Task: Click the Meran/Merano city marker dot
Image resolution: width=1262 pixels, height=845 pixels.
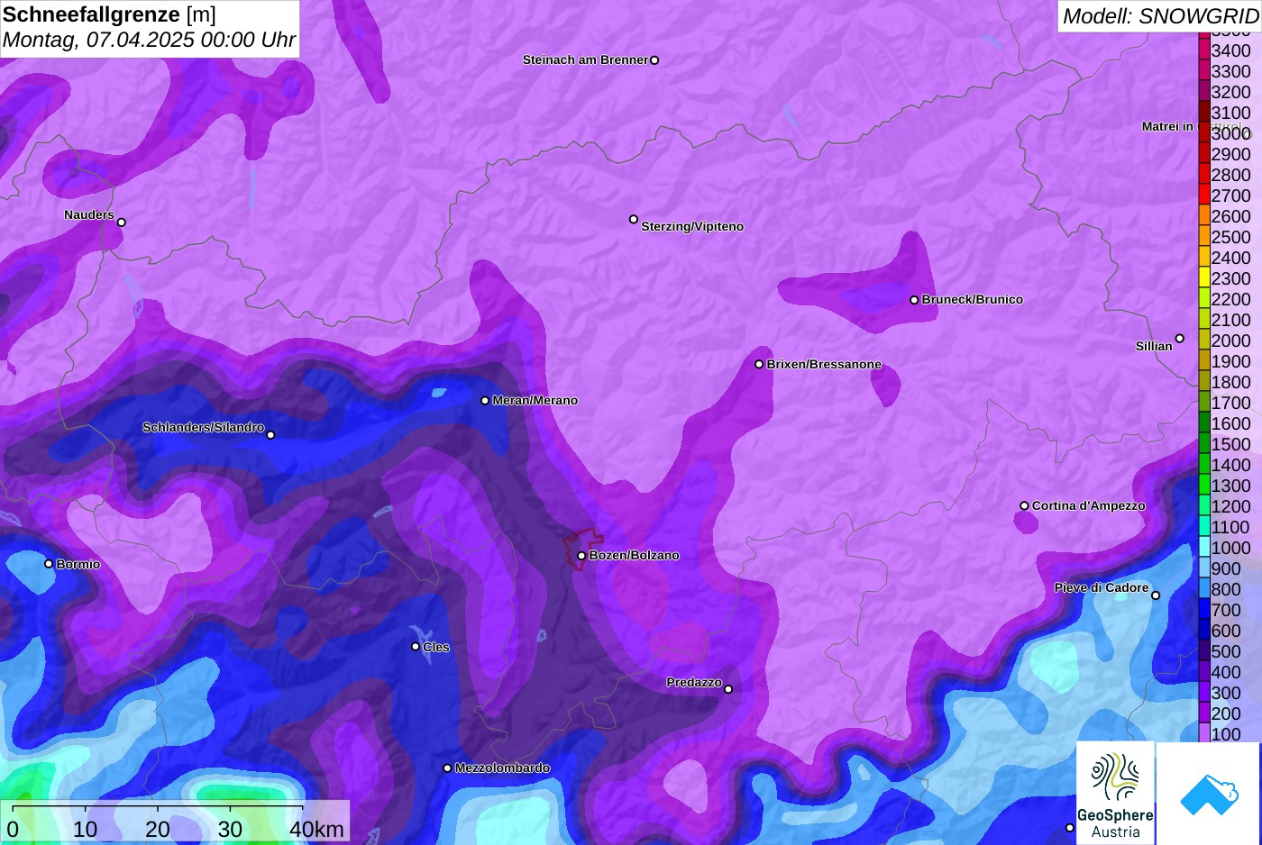Action: [485, 401]
